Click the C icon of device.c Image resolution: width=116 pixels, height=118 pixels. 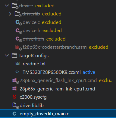(x=18, y=22)
